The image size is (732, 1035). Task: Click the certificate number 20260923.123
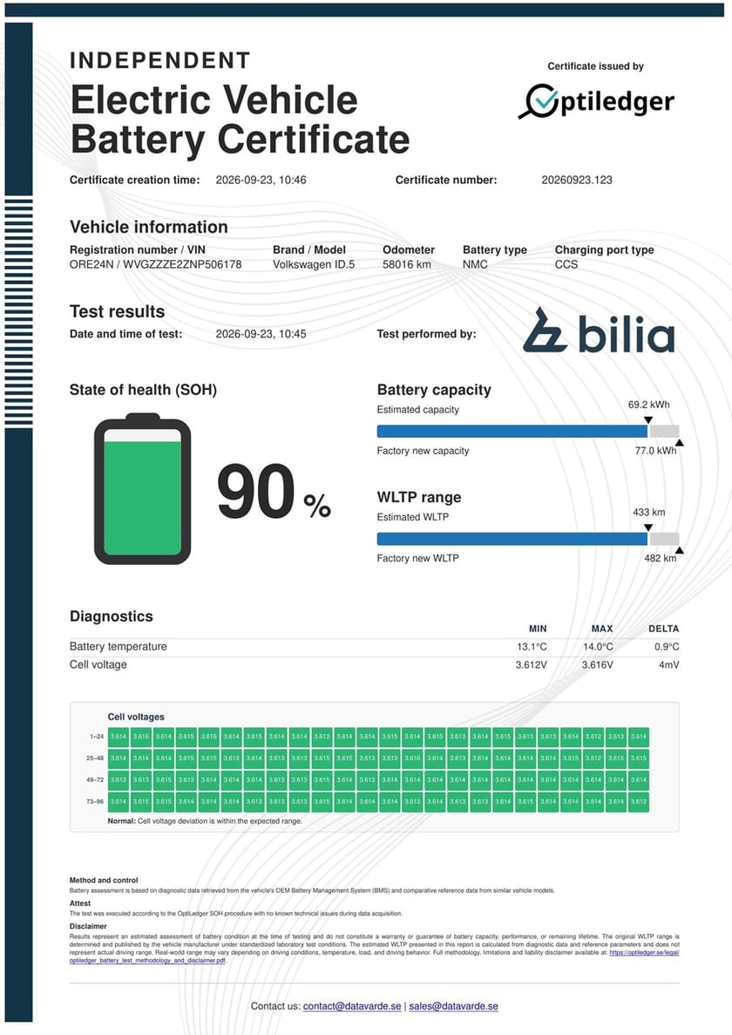coord(577,180)
